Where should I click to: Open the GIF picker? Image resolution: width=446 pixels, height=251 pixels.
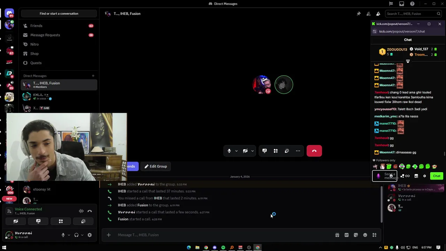point(346,235)
